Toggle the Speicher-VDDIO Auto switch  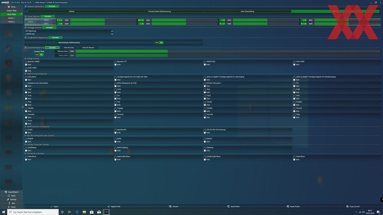pyautogui.click(x=26, y=63)
